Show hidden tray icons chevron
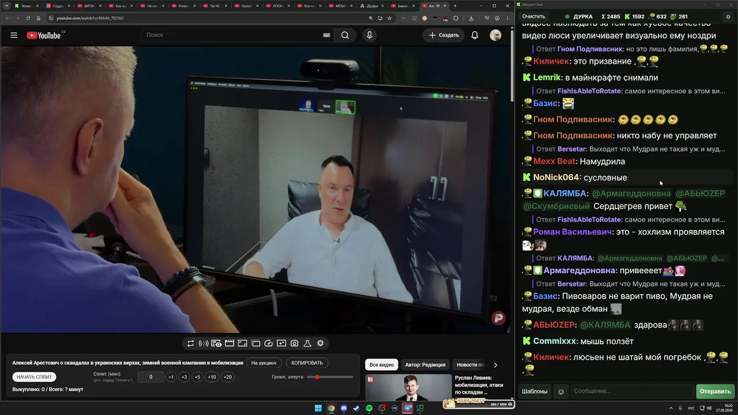Viewport: 738px width, 415px height. click(x=672, y=409)
